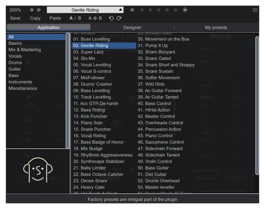Click the PSP headphones logo
This screenshot has width=265, height=209.
tap(38, 170)
